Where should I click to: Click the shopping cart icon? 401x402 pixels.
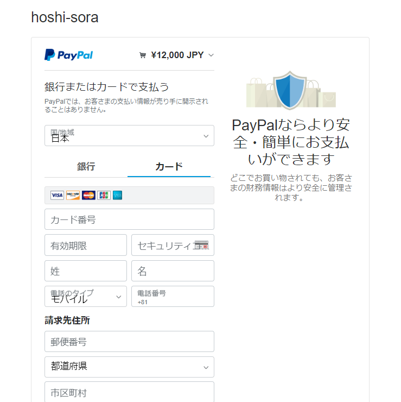(143, 55)
